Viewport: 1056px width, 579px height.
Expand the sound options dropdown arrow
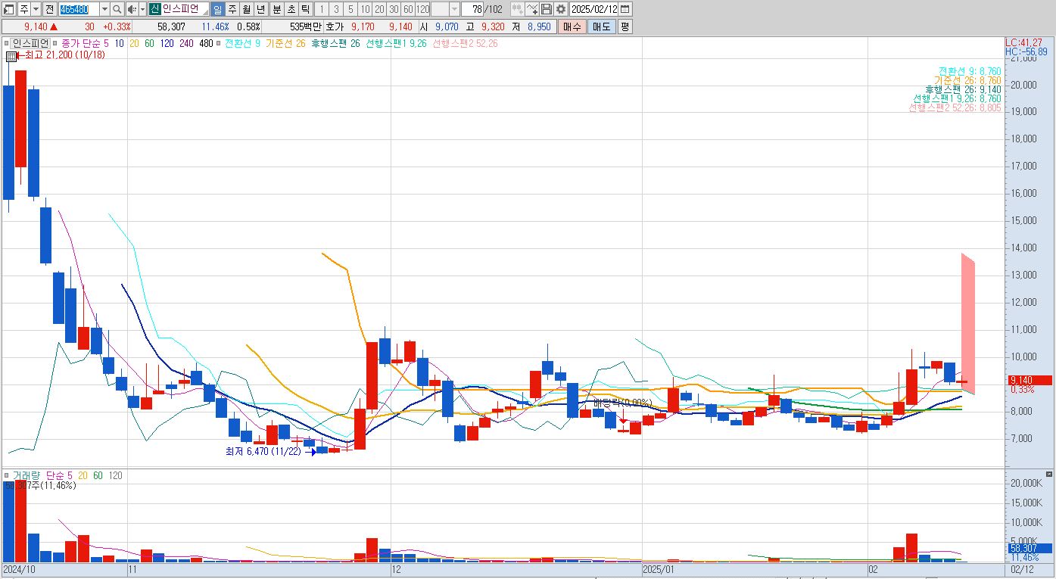pos(142,9)
